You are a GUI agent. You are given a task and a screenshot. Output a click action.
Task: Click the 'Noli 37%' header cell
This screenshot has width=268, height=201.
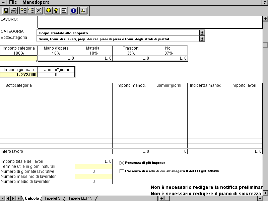coord(169,51)
